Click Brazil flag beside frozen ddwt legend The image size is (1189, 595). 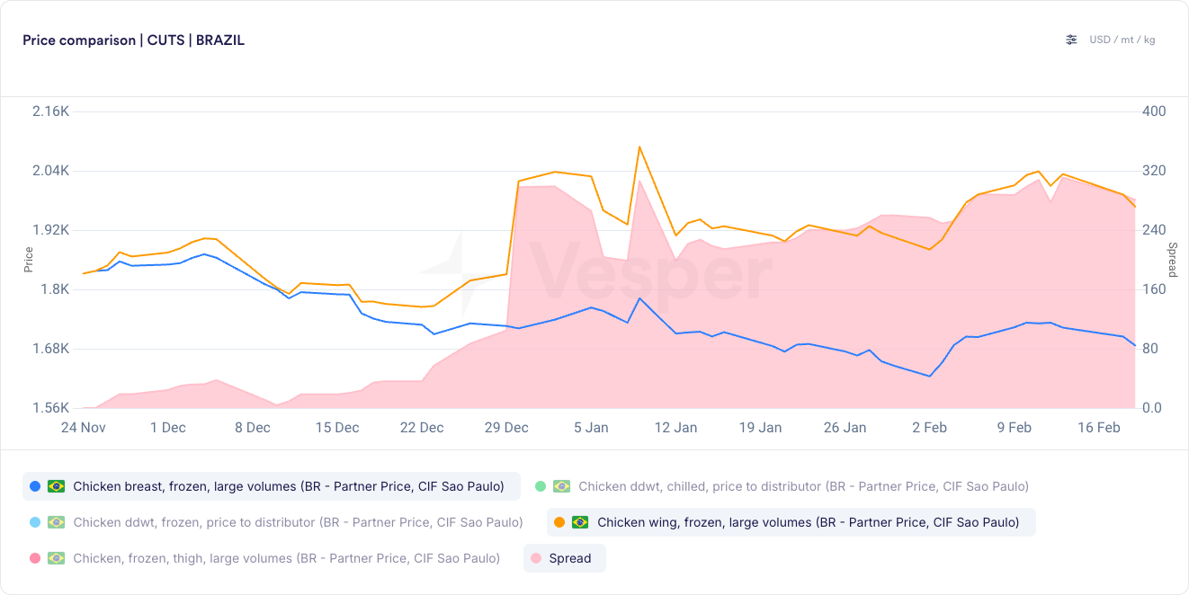(x=57, y=522)
